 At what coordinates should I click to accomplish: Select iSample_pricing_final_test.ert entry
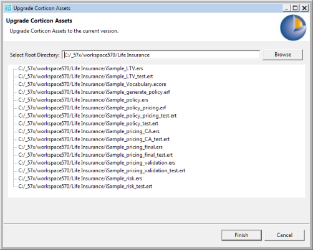tap(95, 155)
